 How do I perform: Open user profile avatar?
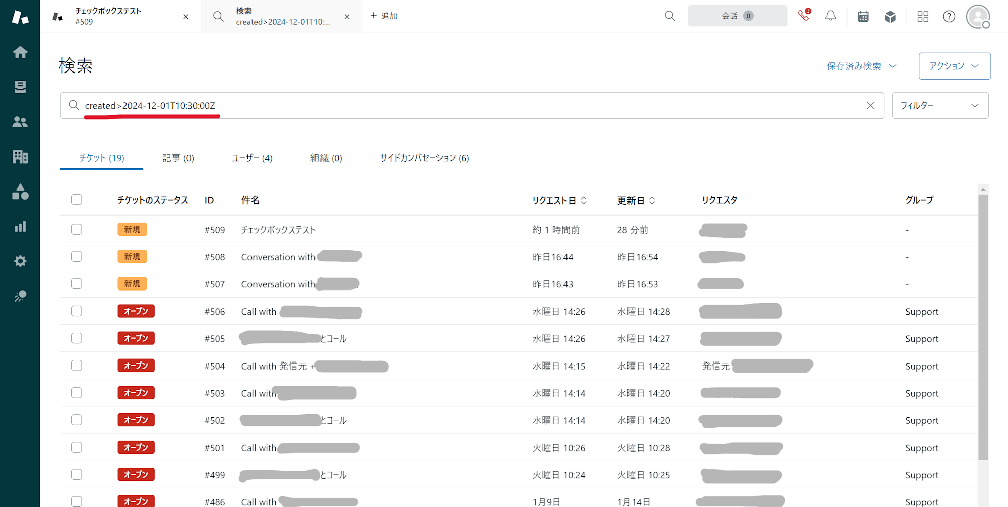pos(978,16)
